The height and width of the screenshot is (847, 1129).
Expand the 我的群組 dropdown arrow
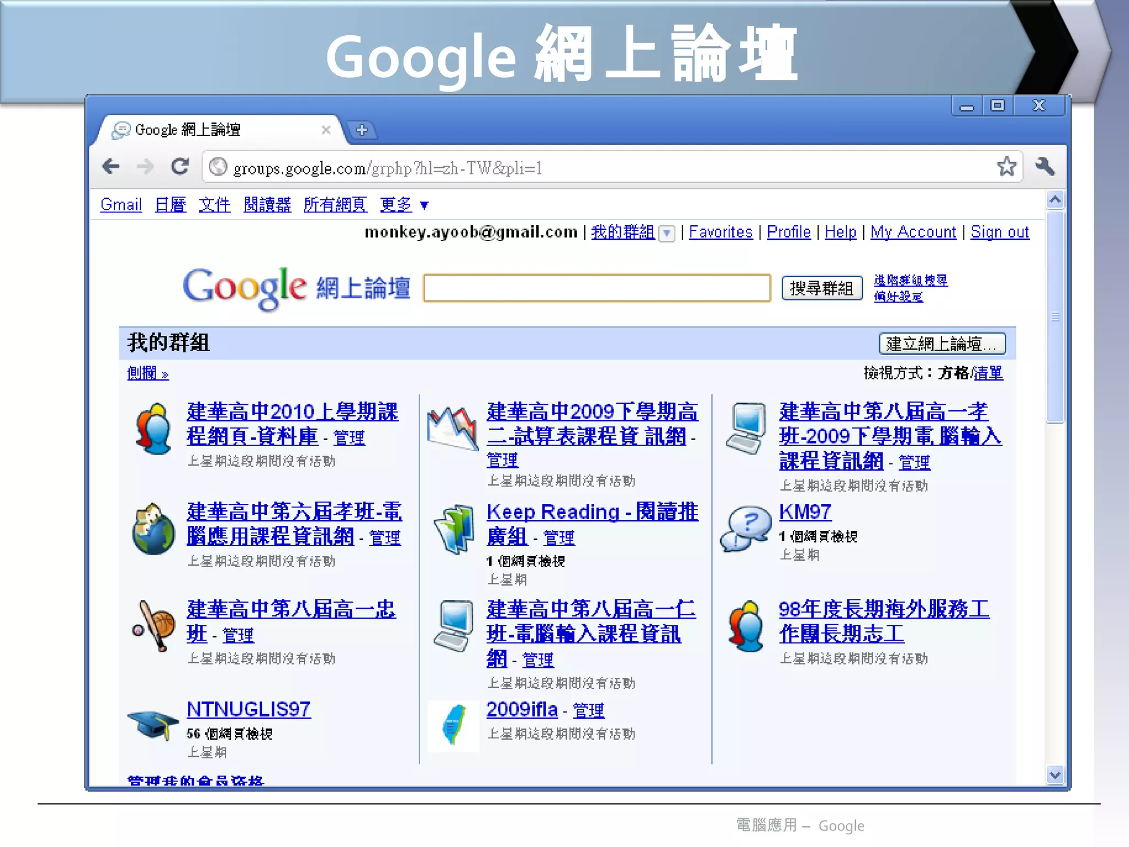pos(667,233)
